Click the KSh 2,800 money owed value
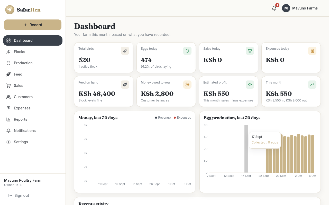329x205 pixels. click(x=157, y=94)
